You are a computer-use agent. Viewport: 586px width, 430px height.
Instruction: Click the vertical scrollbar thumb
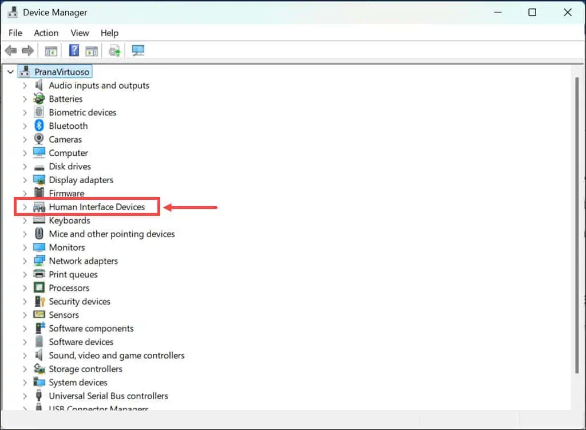pyautogui.click(x=577, y=225)
